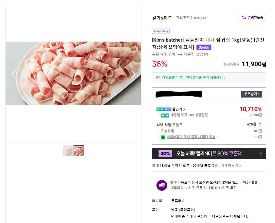Click the 컬리N마트 30% 쿠폰팩 banner
Image resolution: width=275 pixels, height=223 pixels.
[209, 154]
